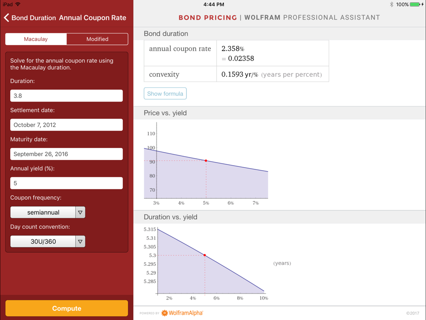This screenshot has height=320, width=426.
Task: Tap the ©2017 copyright text
Action: pos(413,313)
